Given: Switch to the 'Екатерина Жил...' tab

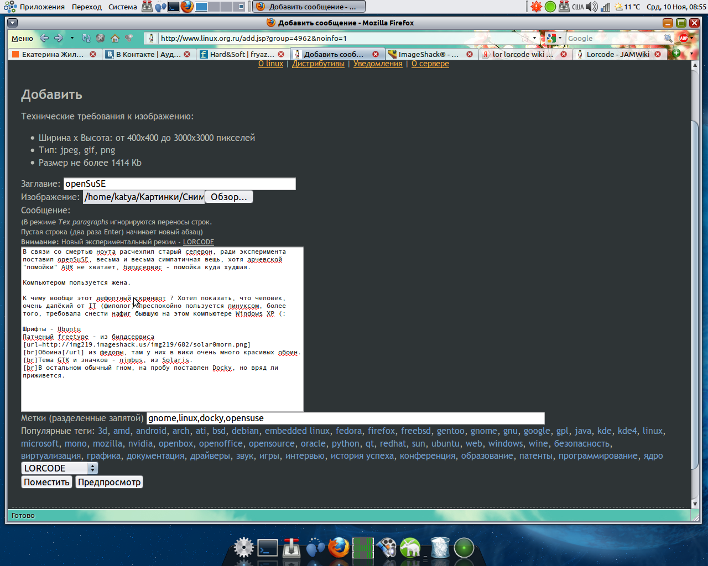Looking at the screenshot, I should (54, 54).
